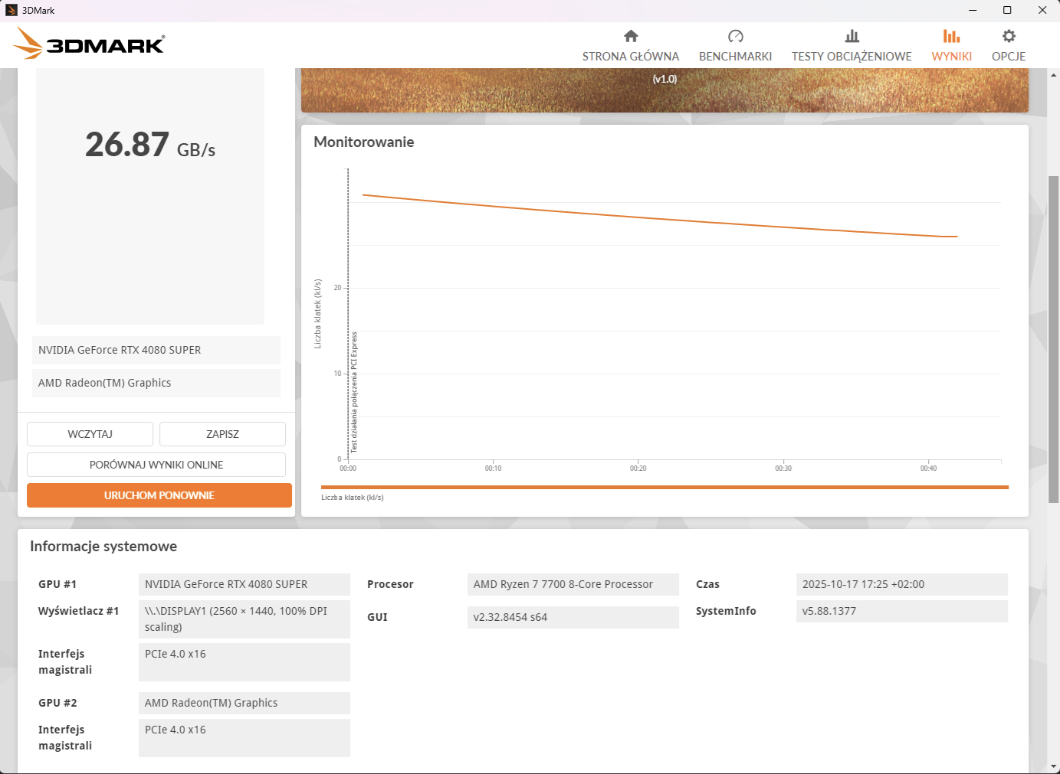1060x774 pixels.
Task: Click the vertical scrollbar thumb
Action: tap(1054, 339)
